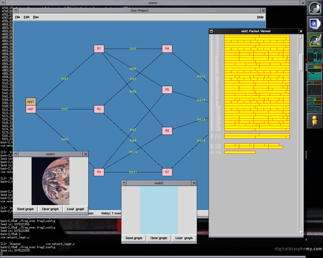Image resolution: width=323 pixels, height=258 pixels.
Task: Open the File menu
Action: (x=17, y=17)
